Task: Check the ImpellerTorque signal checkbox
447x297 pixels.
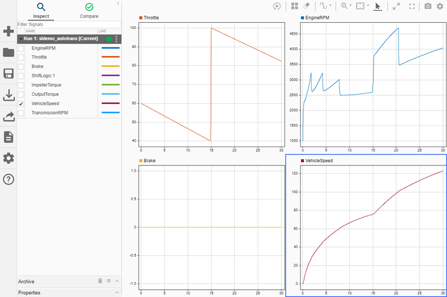Action: coord(21,85)
